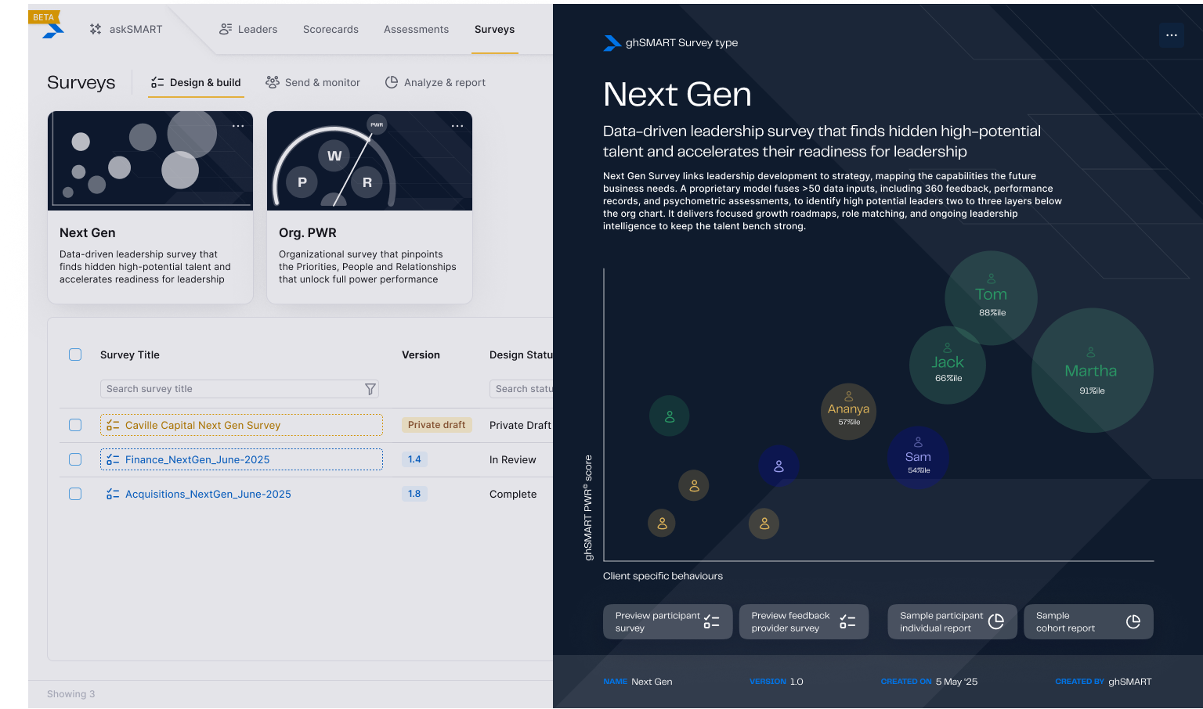Focus the Search status filter field
This screenshot has width=1203, height=709.
coord(522,389)
